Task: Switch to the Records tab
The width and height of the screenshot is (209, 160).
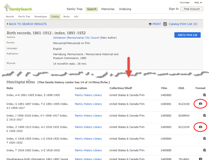Action: 10,17
